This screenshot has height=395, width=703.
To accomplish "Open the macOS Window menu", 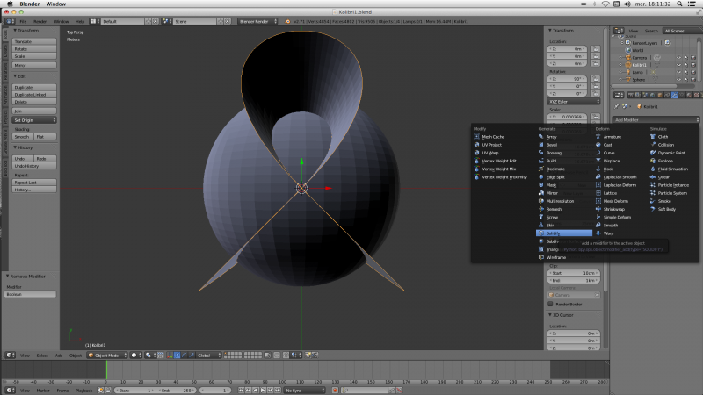I will (x=56, y=4).
